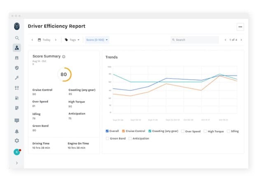Open the messages chat bubble icon

(x=17, y=121)
